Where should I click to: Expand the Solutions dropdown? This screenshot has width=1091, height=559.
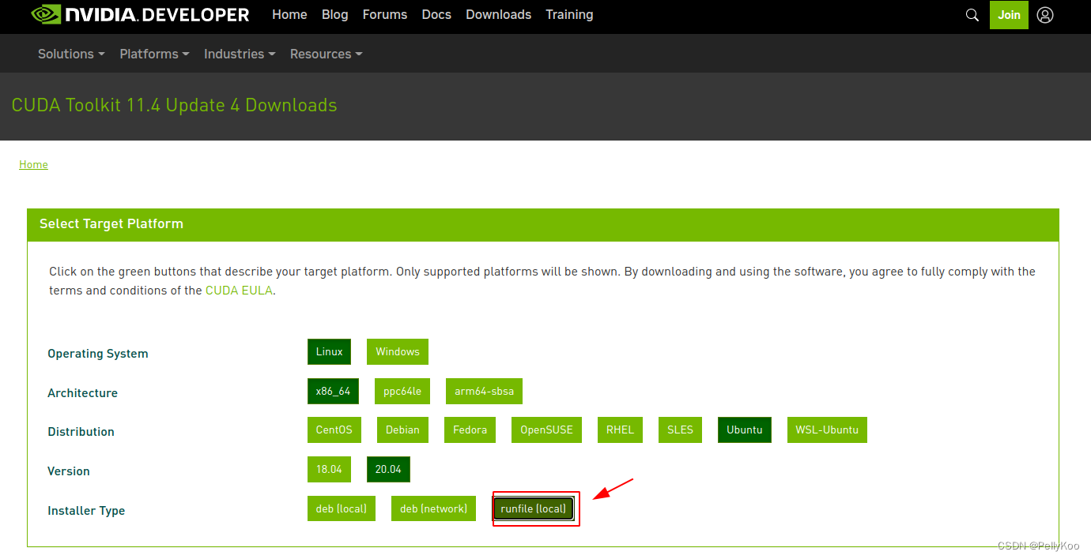click(x=71, y=54)
